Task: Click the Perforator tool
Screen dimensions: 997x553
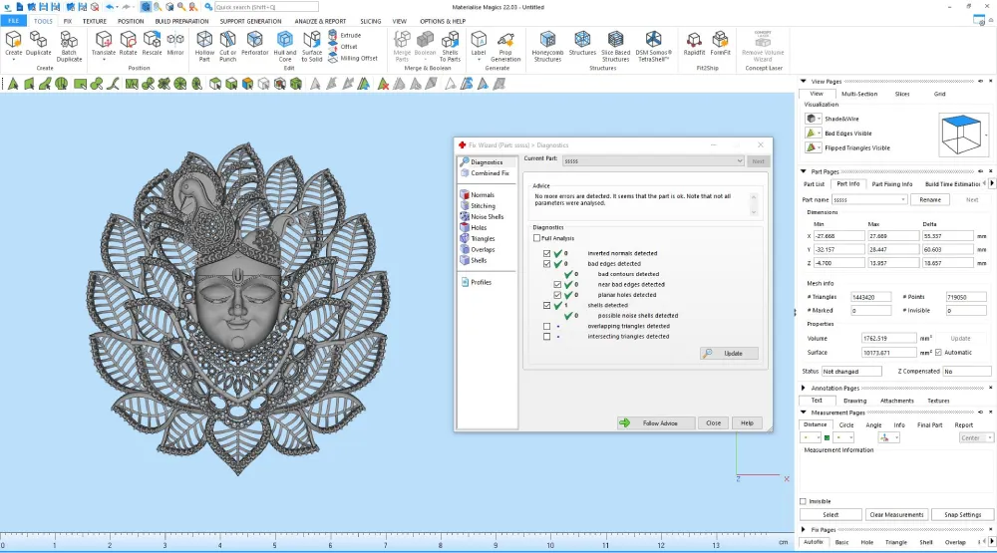Action: point(254,43)
